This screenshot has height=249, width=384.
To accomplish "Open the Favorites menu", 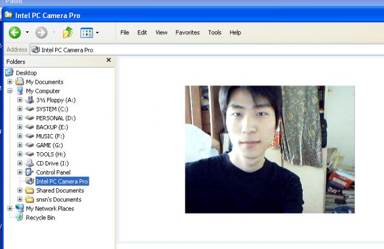I will (188, 32).
